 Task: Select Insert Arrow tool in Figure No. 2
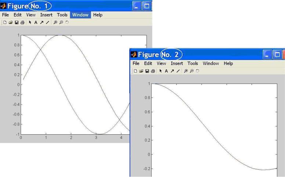(172, 71)
